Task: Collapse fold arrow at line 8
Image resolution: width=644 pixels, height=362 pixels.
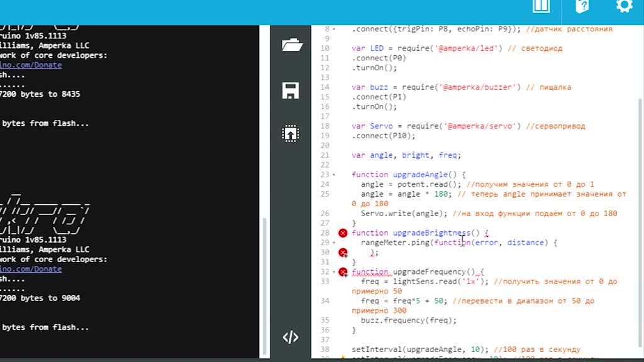Action: [334, 29]
